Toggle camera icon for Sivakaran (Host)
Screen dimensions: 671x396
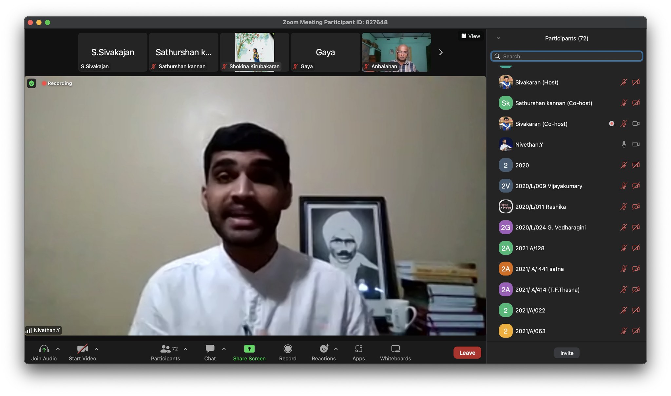point(636,82)
